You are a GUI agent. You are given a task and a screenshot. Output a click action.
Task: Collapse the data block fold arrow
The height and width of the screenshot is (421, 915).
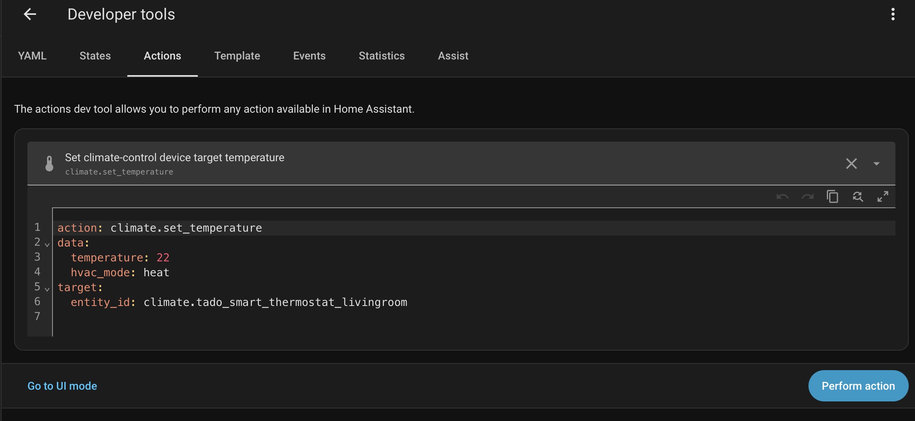point(47,245)
